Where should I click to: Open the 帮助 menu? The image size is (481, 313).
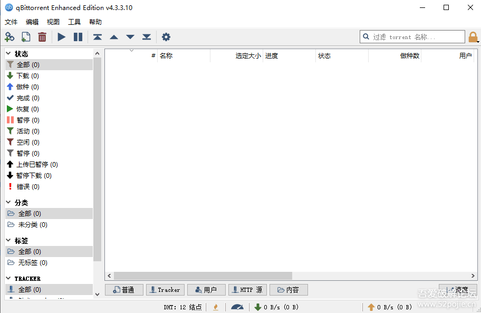point(95,22)
